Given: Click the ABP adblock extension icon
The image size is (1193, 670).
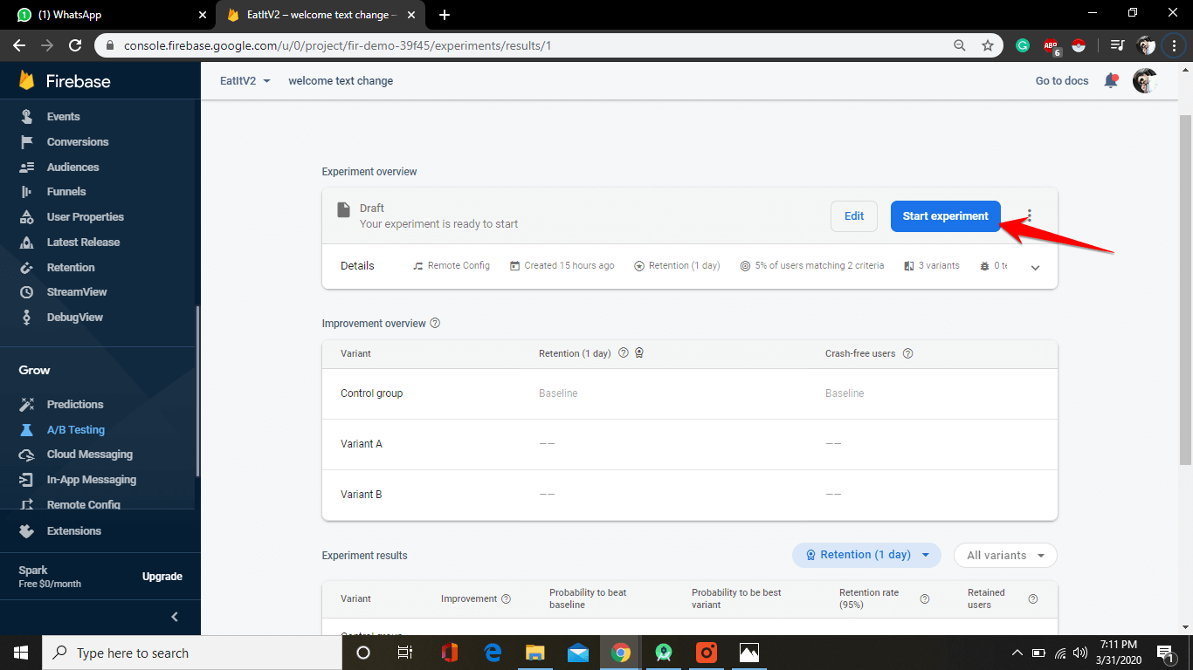Looking at the screenshot, I should [x=1051, y=46].
